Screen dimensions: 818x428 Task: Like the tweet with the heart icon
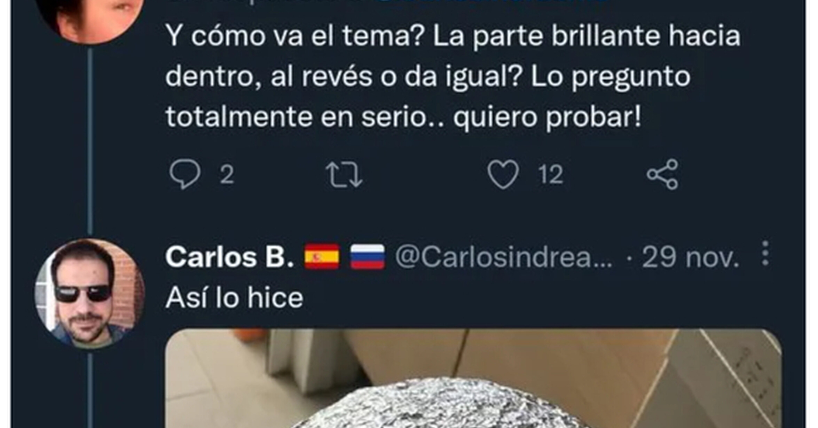tap(503, 174)
